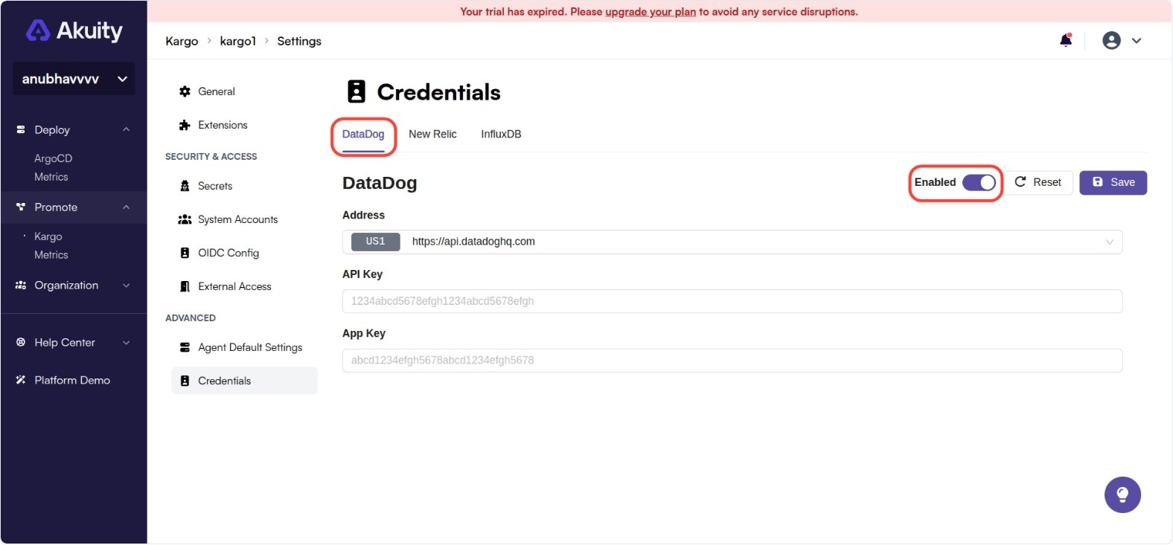The height and width of the screenshot is (545, 1173).
Task: Open System Accounts settings
Action: 237,219
